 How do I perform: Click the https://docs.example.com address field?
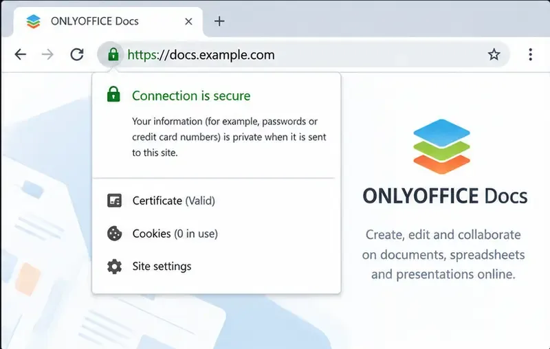coord(303,54)
